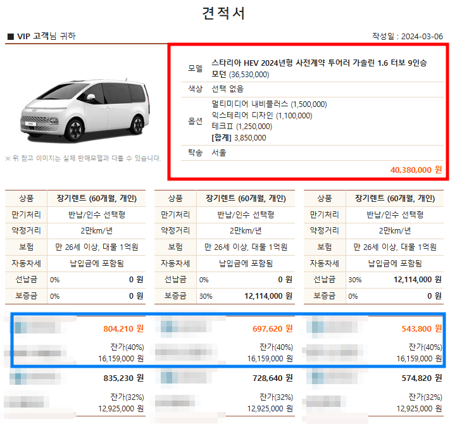The width and height of the screenshot is (450, 424).
Task: Click 16,159,000 원 beneath the 697,620 원 amount
Action: (x=270, y=359)
